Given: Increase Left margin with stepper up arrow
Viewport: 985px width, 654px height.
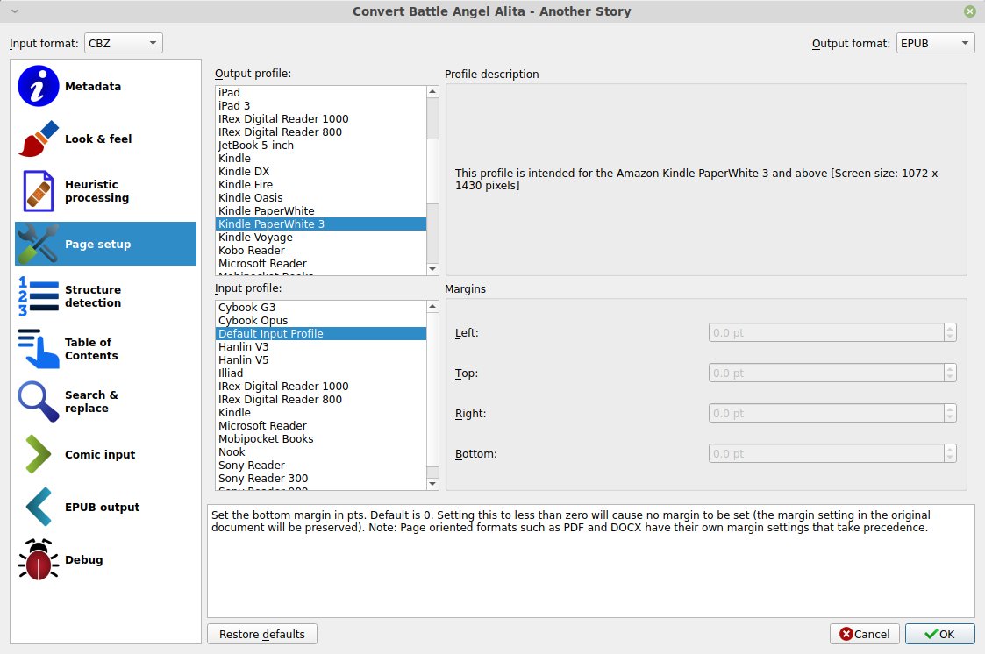Looking at the screenshot, I should (x=950, y=328).
